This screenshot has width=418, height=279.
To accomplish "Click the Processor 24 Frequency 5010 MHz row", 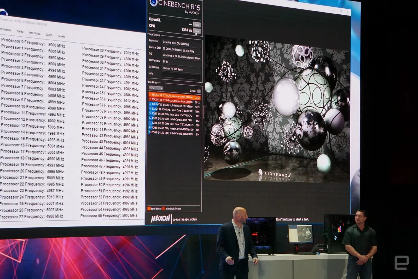I will tap(32, 197).
